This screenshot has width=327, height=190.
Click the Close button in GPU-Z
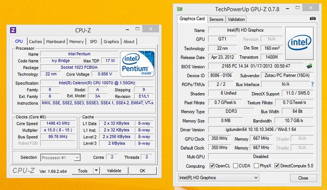click(x=303, y=178)
